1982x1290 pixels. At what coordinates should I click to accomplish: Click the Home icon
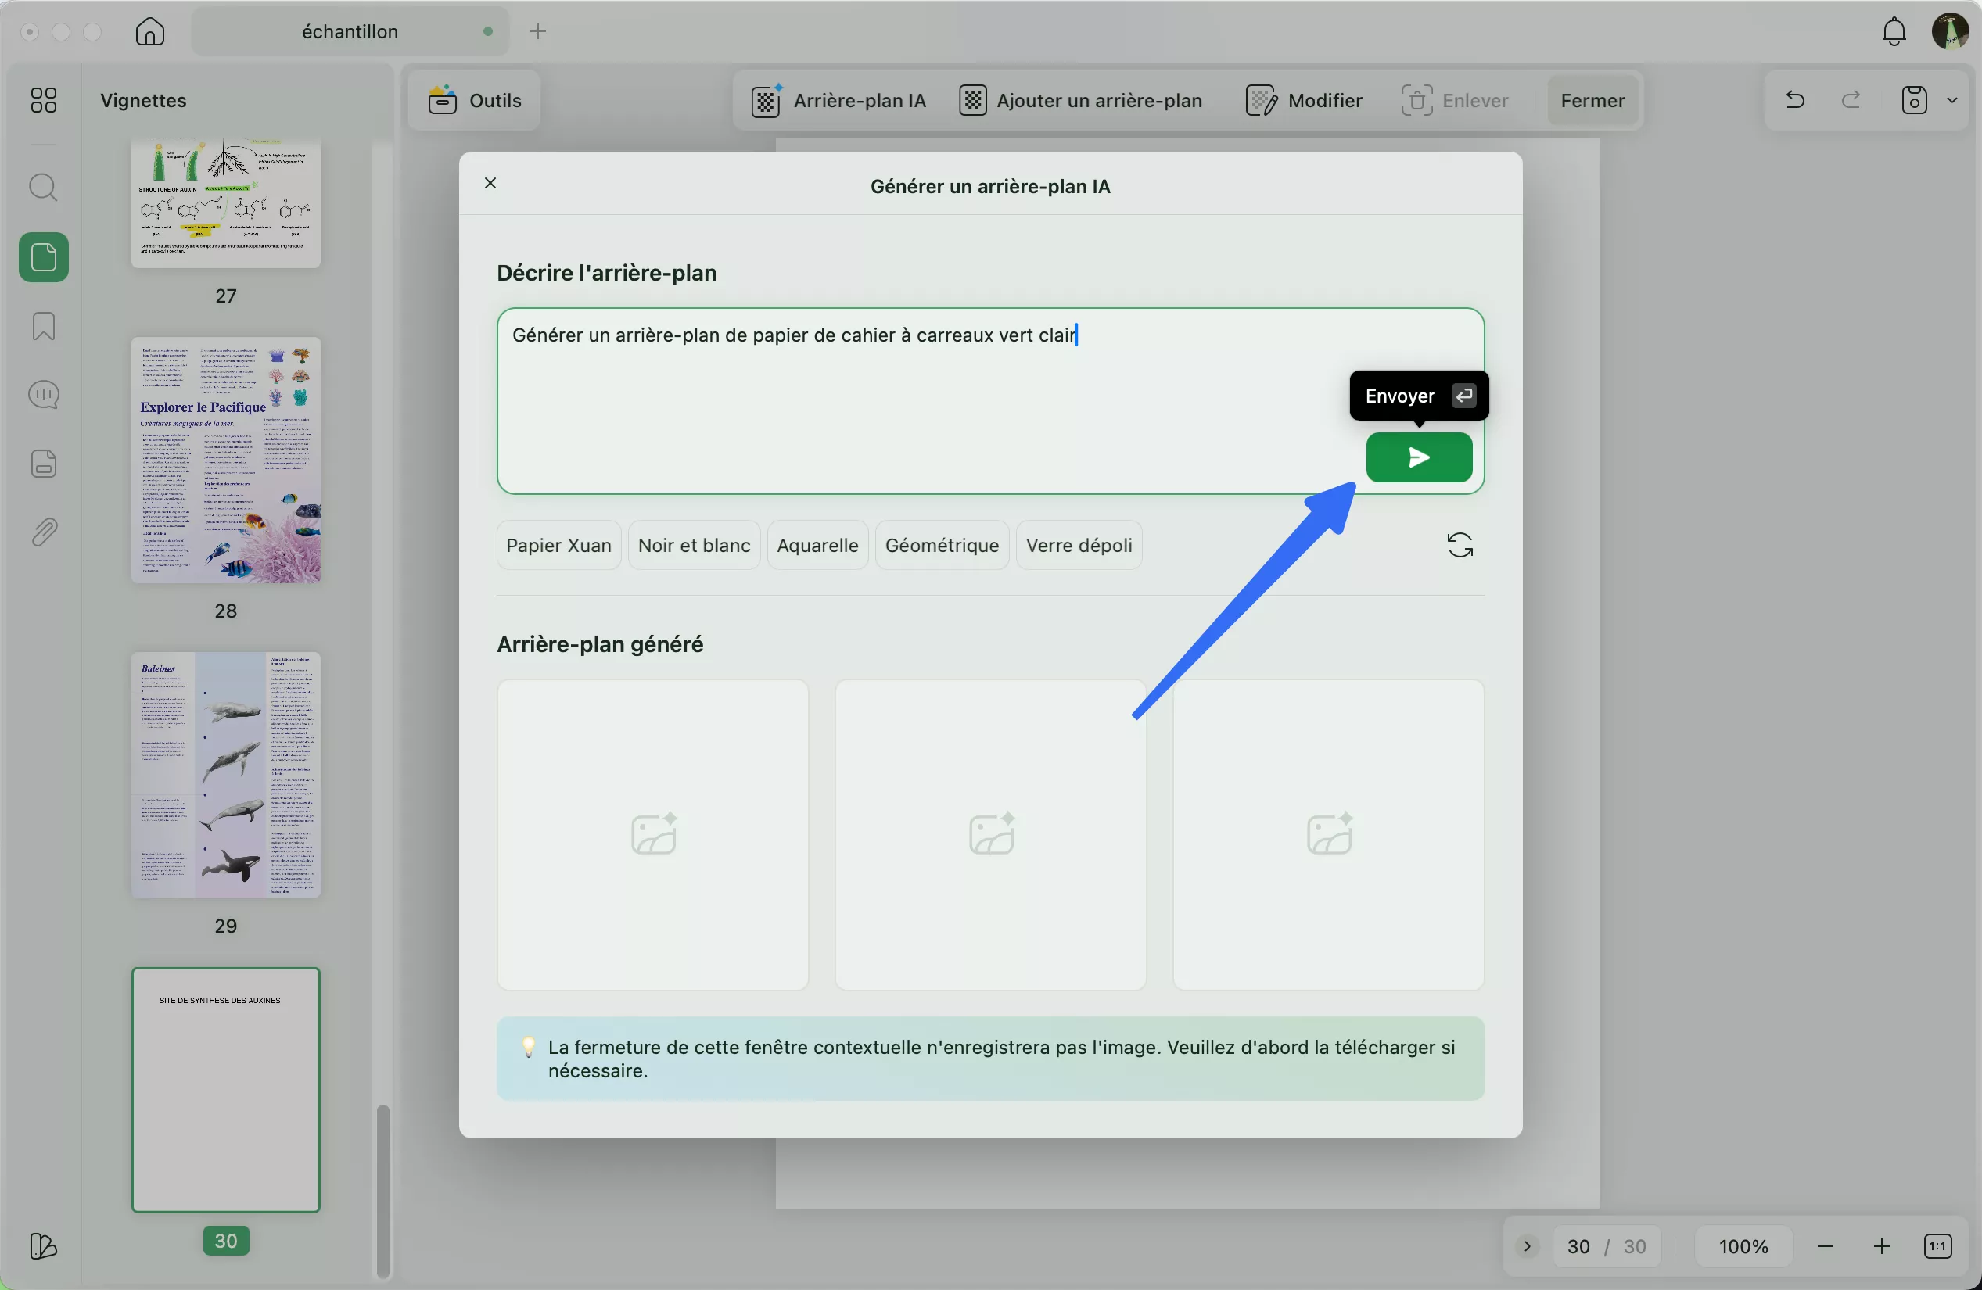149,30
